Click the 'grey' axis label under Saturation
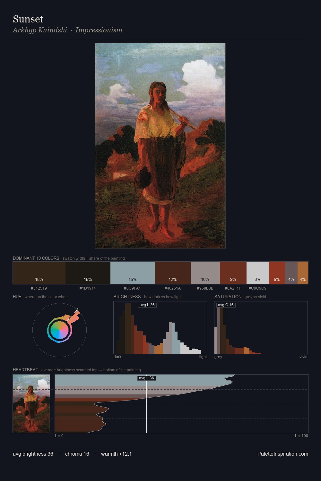This screenshot has height=481, width=321. pos(218,357)
